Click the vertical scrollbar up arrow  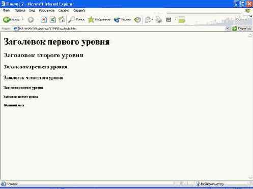[x=250, y=35]
